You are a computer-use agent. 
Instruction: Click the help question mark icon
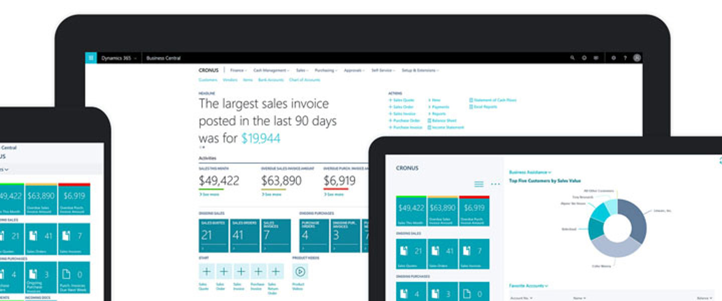click(x=625, y=58)
